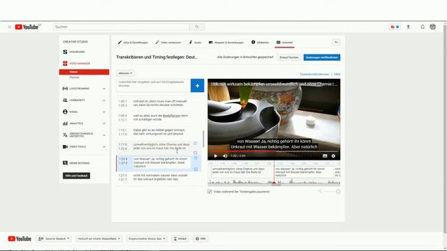Open the Hilfe link above the video
447x251 pixels.
click(x=337, y=74)
